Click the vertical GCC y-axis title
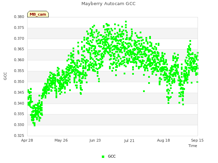 tap(5, 76)
